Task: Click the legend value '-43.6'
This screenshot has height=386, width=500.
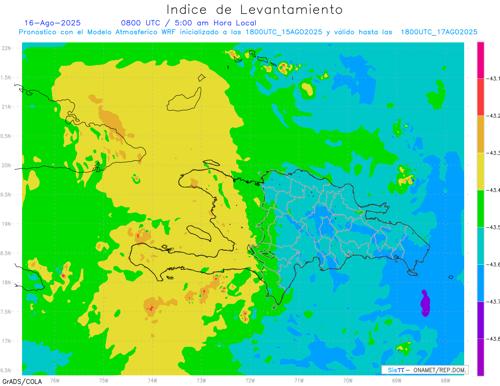Action: (x=493, y=264)
